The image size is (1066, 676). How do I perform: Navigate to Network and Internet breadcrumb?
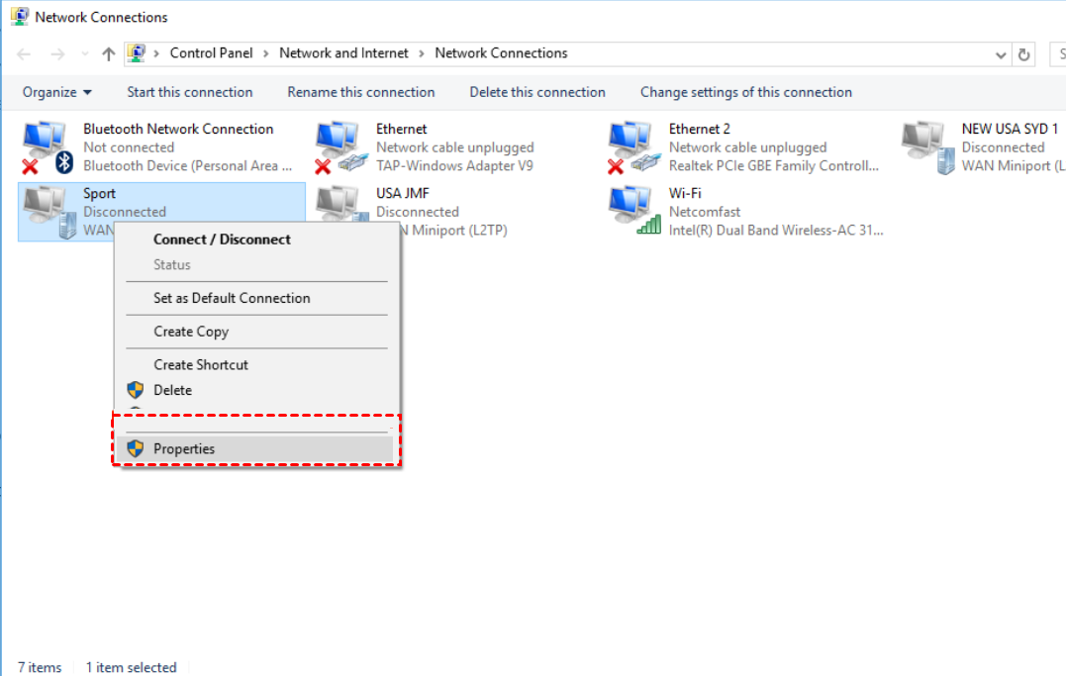click(x=343, y=53)
